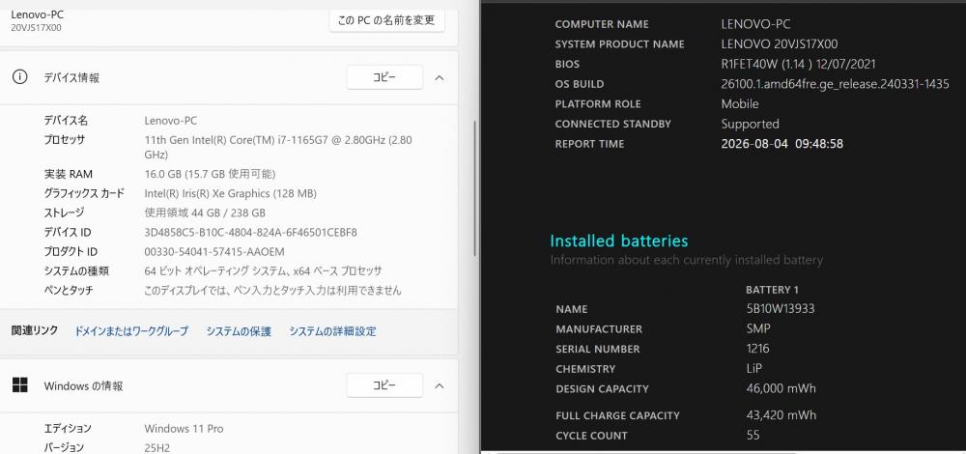Click the この PC の名前を変更 button
This screenshot has height=454, width=966.
tap(387, 19)
